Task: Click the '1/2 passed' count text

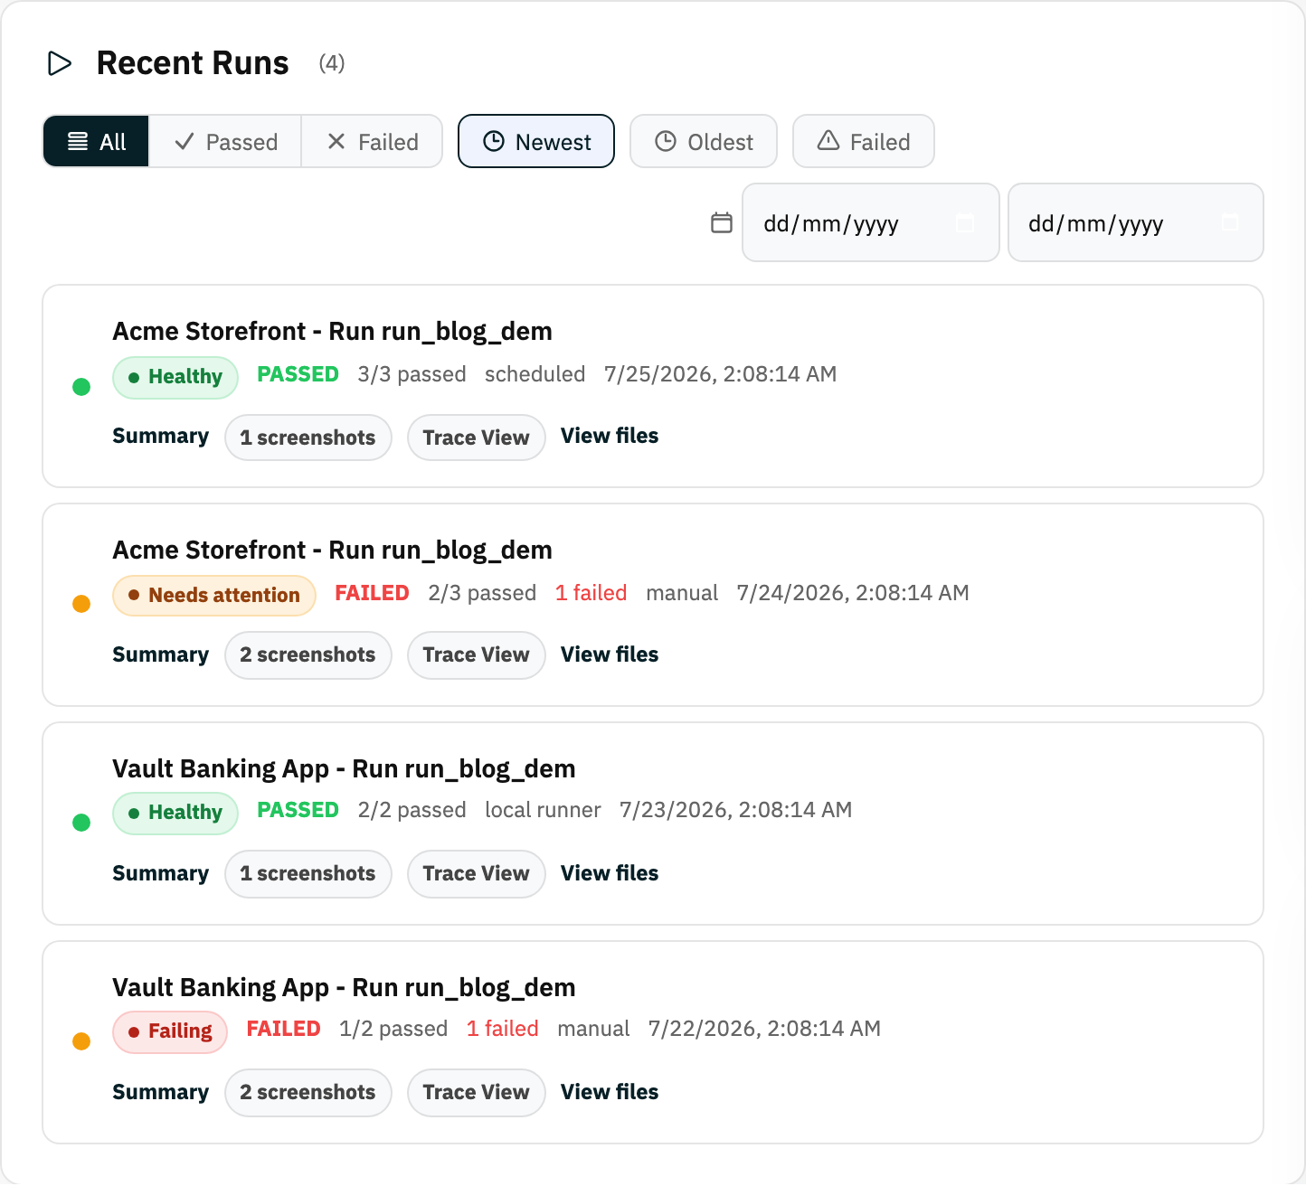Action: click(393, 1029)
